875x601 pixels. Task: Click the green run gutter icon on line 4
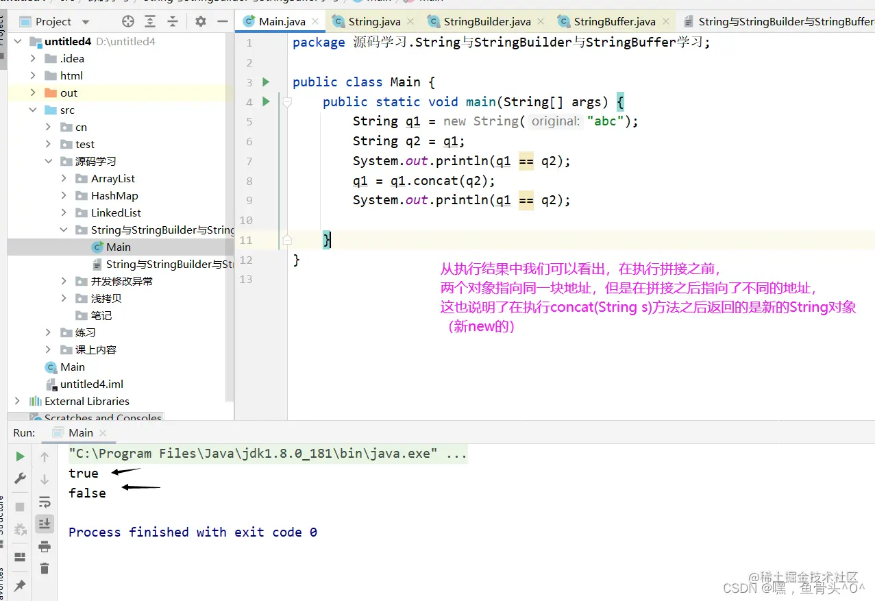click(x=267, y=102)
